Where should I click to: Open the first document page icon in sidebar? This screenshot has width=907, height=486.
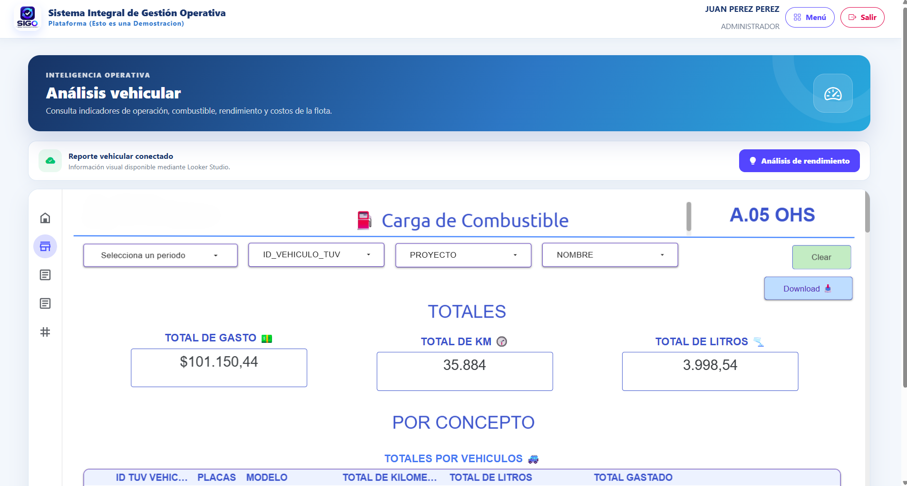click(45, 275)
